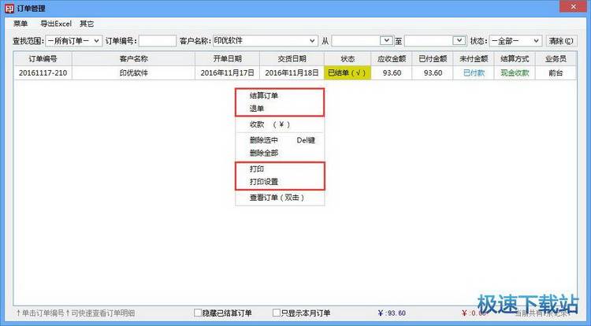Screen dimensions: 591x326
Task: Click the 结算方式 column header
Action: pyautogui.click(x=515, y=59)
